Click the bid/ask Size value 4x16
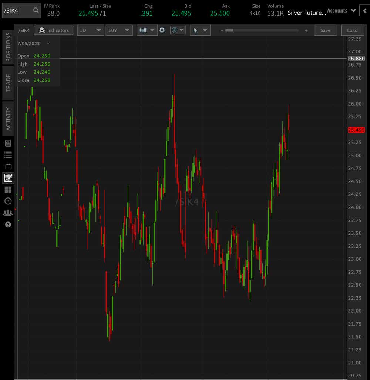 click(255, 13)
